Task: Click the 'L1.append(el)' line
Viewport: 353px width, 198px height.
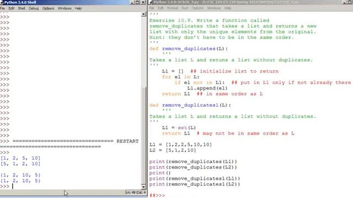Action: coord(207,88)
